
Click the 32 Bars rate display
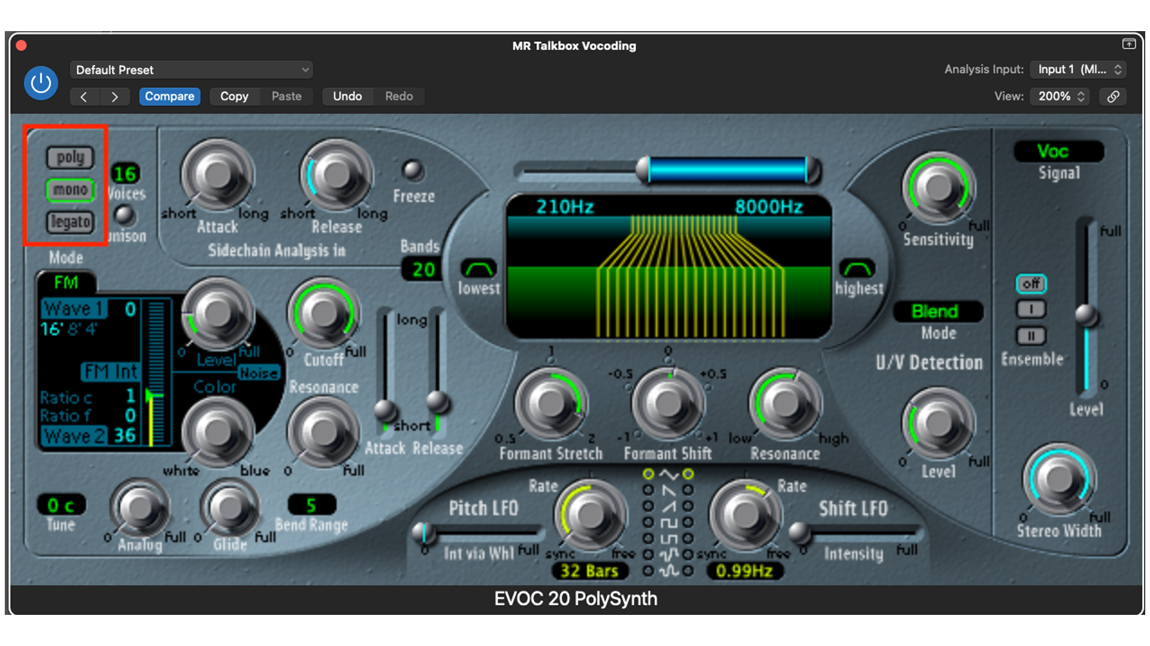click(x=589, y=571)
